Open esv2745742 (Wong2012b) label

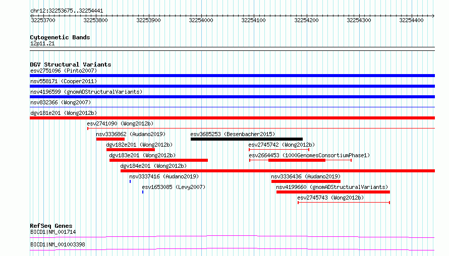click(x=282, y=145)
